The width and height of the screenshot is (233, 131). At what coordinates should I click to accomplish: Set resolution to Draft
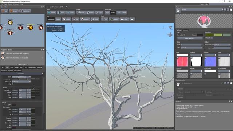pos(124,13)
